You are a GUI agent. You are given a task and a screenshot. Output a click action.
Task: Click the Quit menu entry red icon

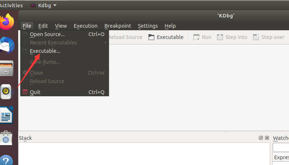pyautogui.click(x=25, y=92)
